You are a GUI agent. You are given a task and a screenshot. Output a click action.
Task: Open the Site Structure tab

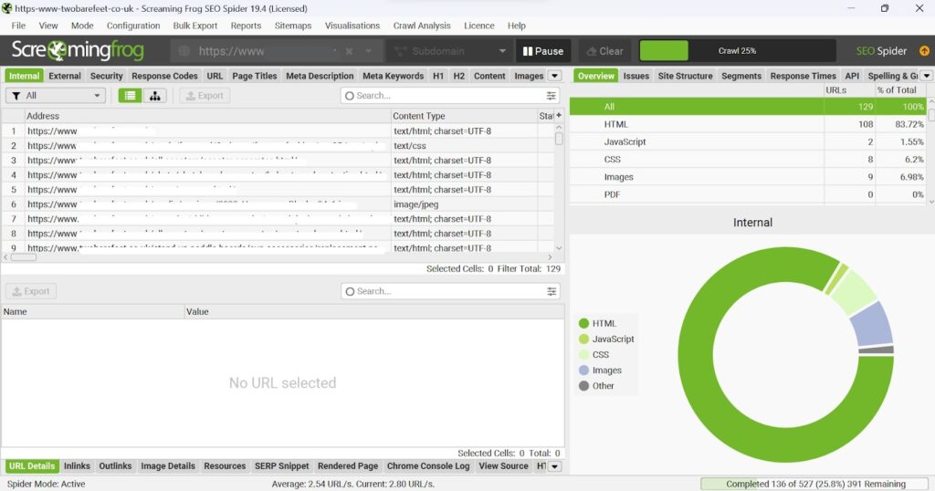(x=685, y=76)
